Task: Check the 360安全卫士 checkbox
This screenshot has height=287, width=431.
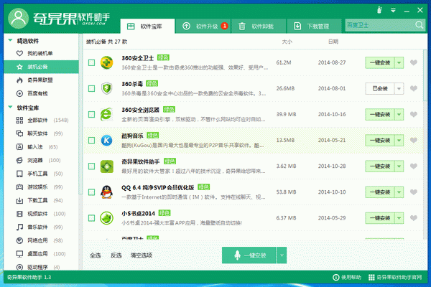Action: (91, 62)
